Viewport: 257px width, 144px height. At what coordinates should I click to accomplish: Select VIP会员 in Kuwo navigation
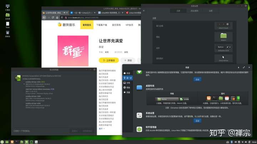click(x=129, y=25)
